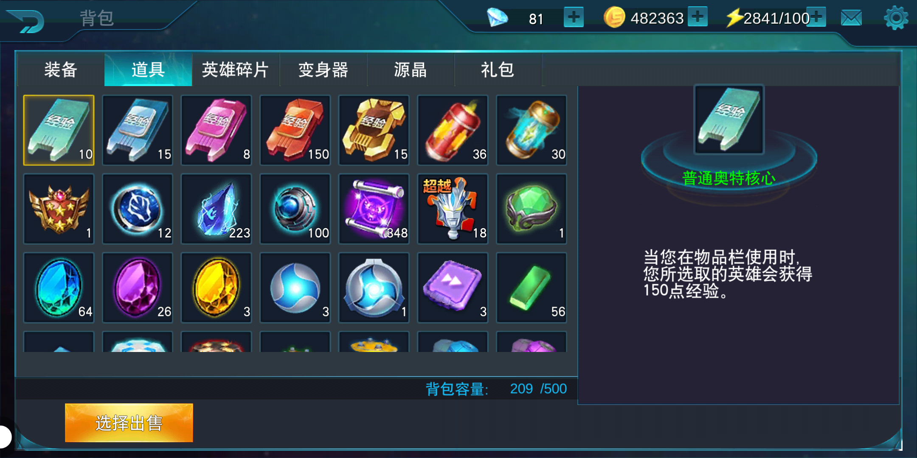Select the star medal badge item
This screenshot has width=917, height=458.
point(59,209)
